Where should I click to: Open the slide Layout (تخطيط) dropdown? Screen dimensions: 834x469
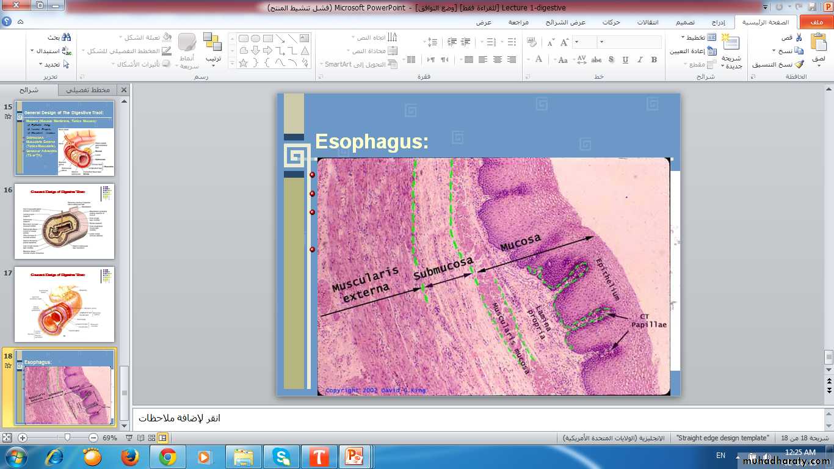click(x=696, y=38)
